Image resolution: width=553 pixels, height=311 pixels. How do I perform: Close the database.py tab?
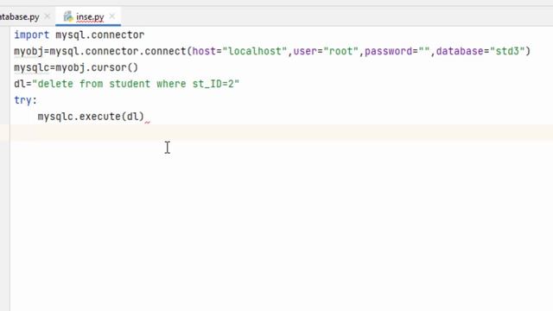48,16
